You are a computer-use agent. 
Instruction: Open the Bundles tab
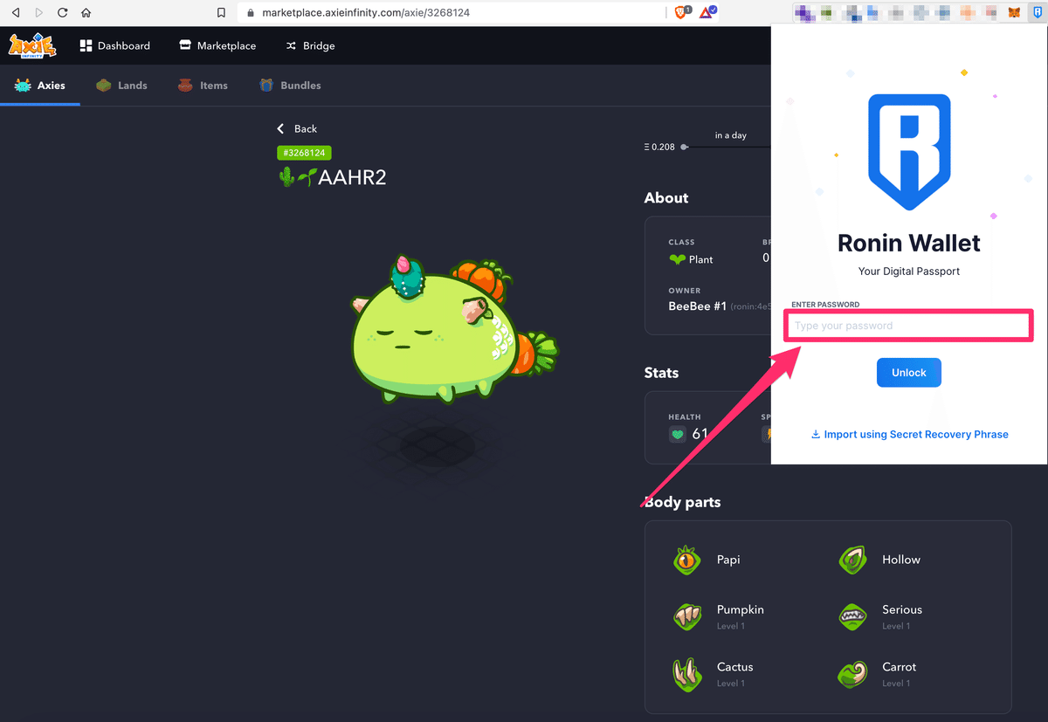[289, 85]
